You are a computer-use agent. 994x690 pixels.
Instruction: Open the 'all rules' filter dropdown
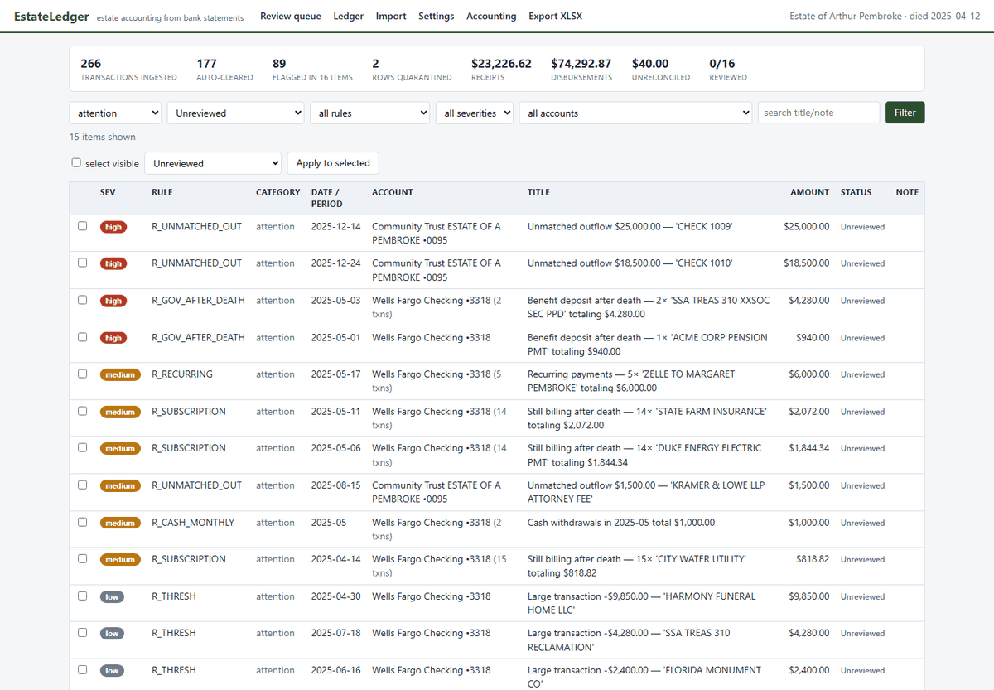(370, 113)
